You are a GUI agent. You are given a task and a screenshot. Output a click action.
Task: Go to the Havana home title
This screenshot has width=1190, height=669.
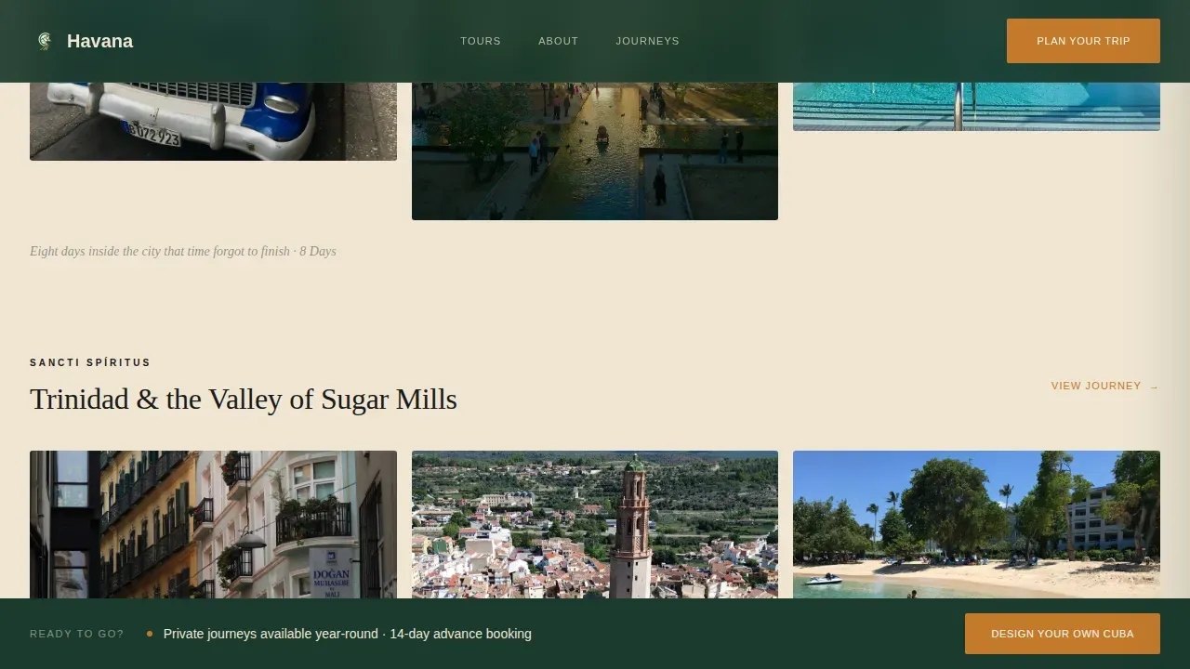(x=99, y=41)
